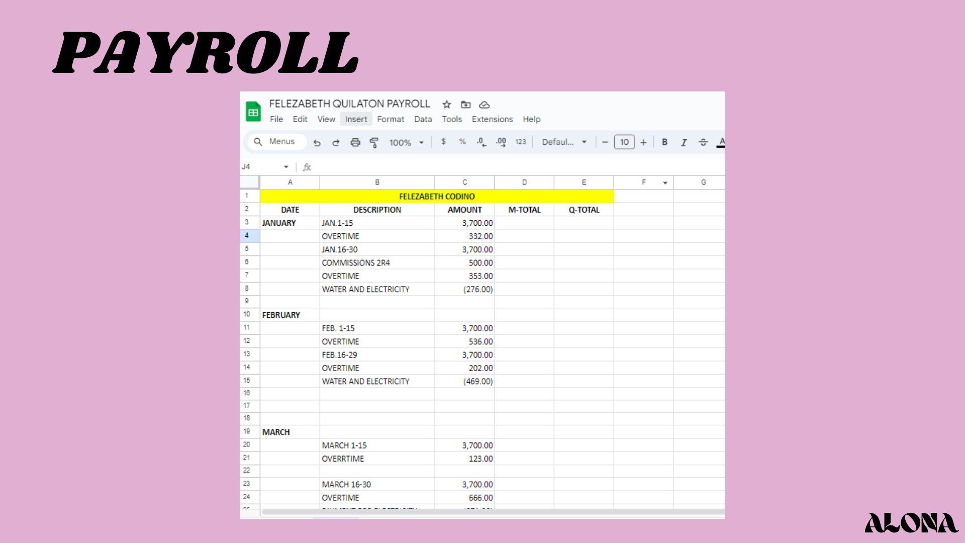Click the decrease decimal places icon
This screenshot has width=965, height=543.
tap(481, 142)
